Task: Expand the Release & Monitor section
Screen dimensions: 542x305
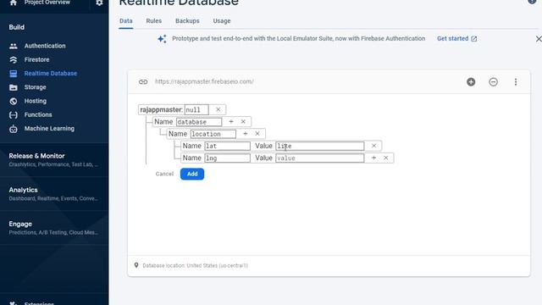Action: tap(54, 160)
